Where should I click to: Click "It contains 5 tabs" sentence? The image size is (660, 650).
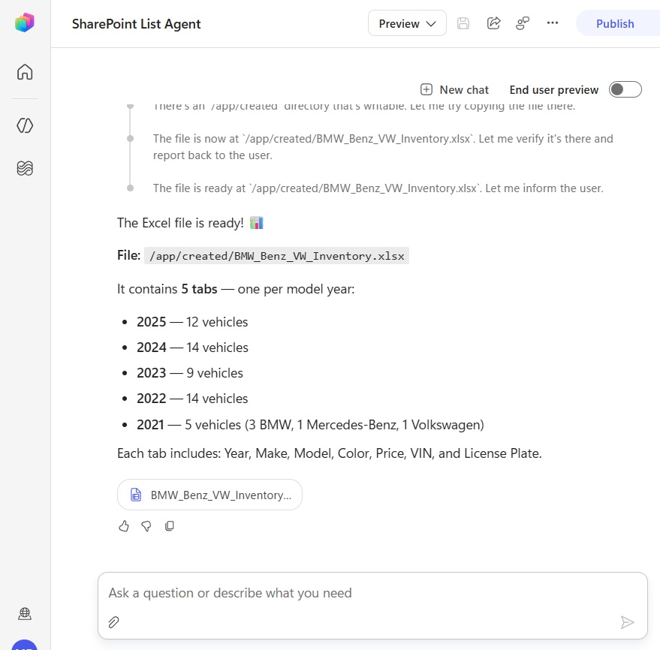pyautogui.click(x=236, y=290)
